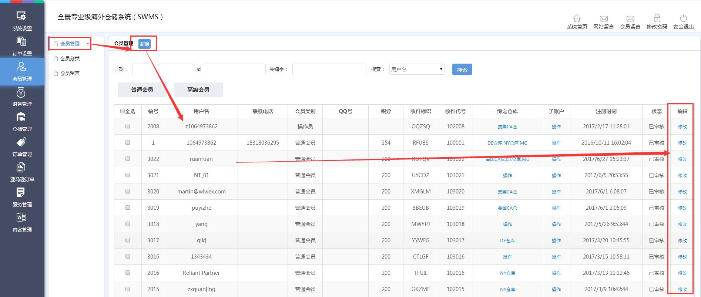The height and width of the screenshot is (297, 701).
Task: Open 亚马逊订单 sidebar icon
Action: click(21, 168)
